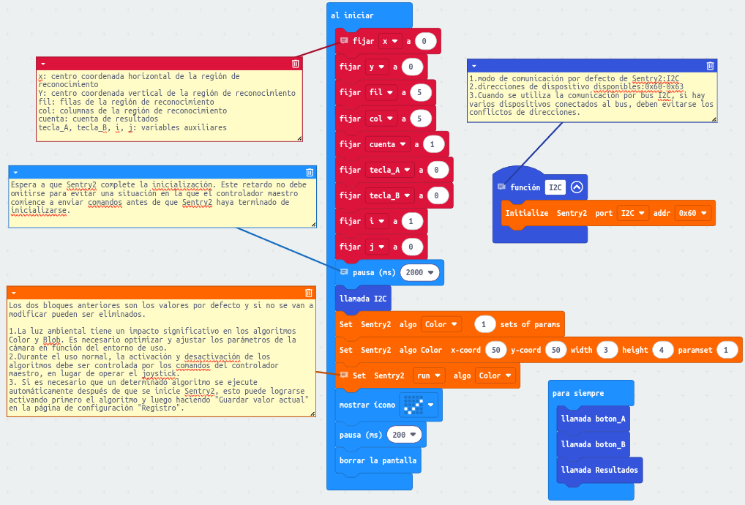The width and height of the screenshot is (745, 505).
Task: Click comment icon on fijar x block
Action: pyautogui.click(x=344, y=41)
